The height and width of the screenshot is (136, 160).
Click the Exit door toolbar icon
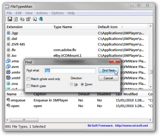click(41, 19)
